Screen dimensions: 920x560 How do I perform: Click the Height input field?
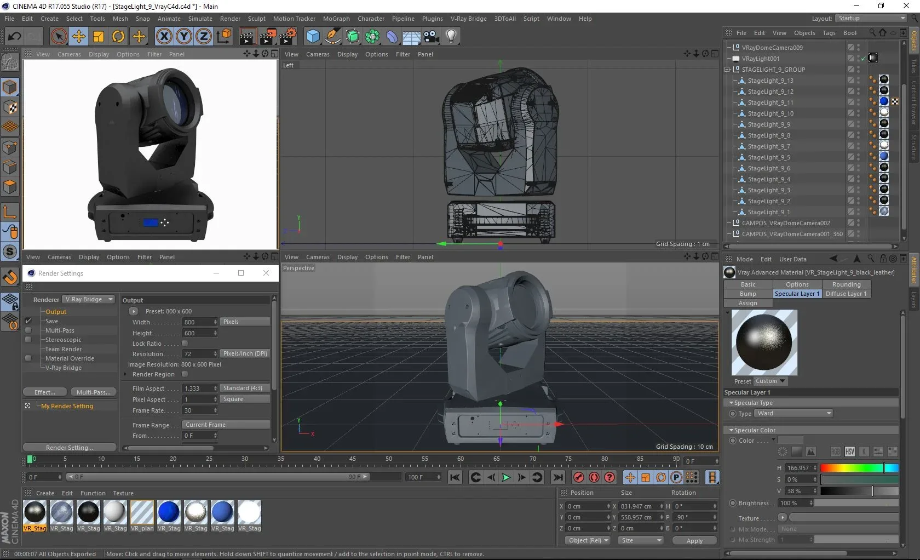(x=200, y=333)
